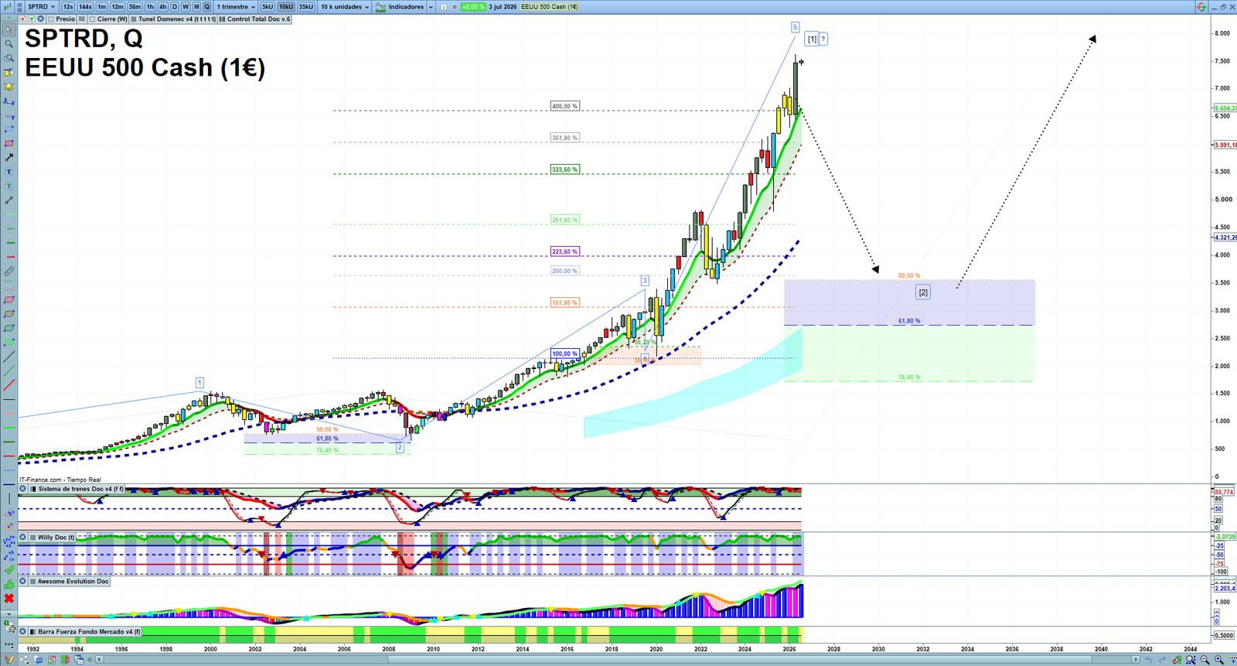Toggle Tunel Domenec v4 indicator box
The width and height of the screenshot is (1237, 666).
click(134, 19)
